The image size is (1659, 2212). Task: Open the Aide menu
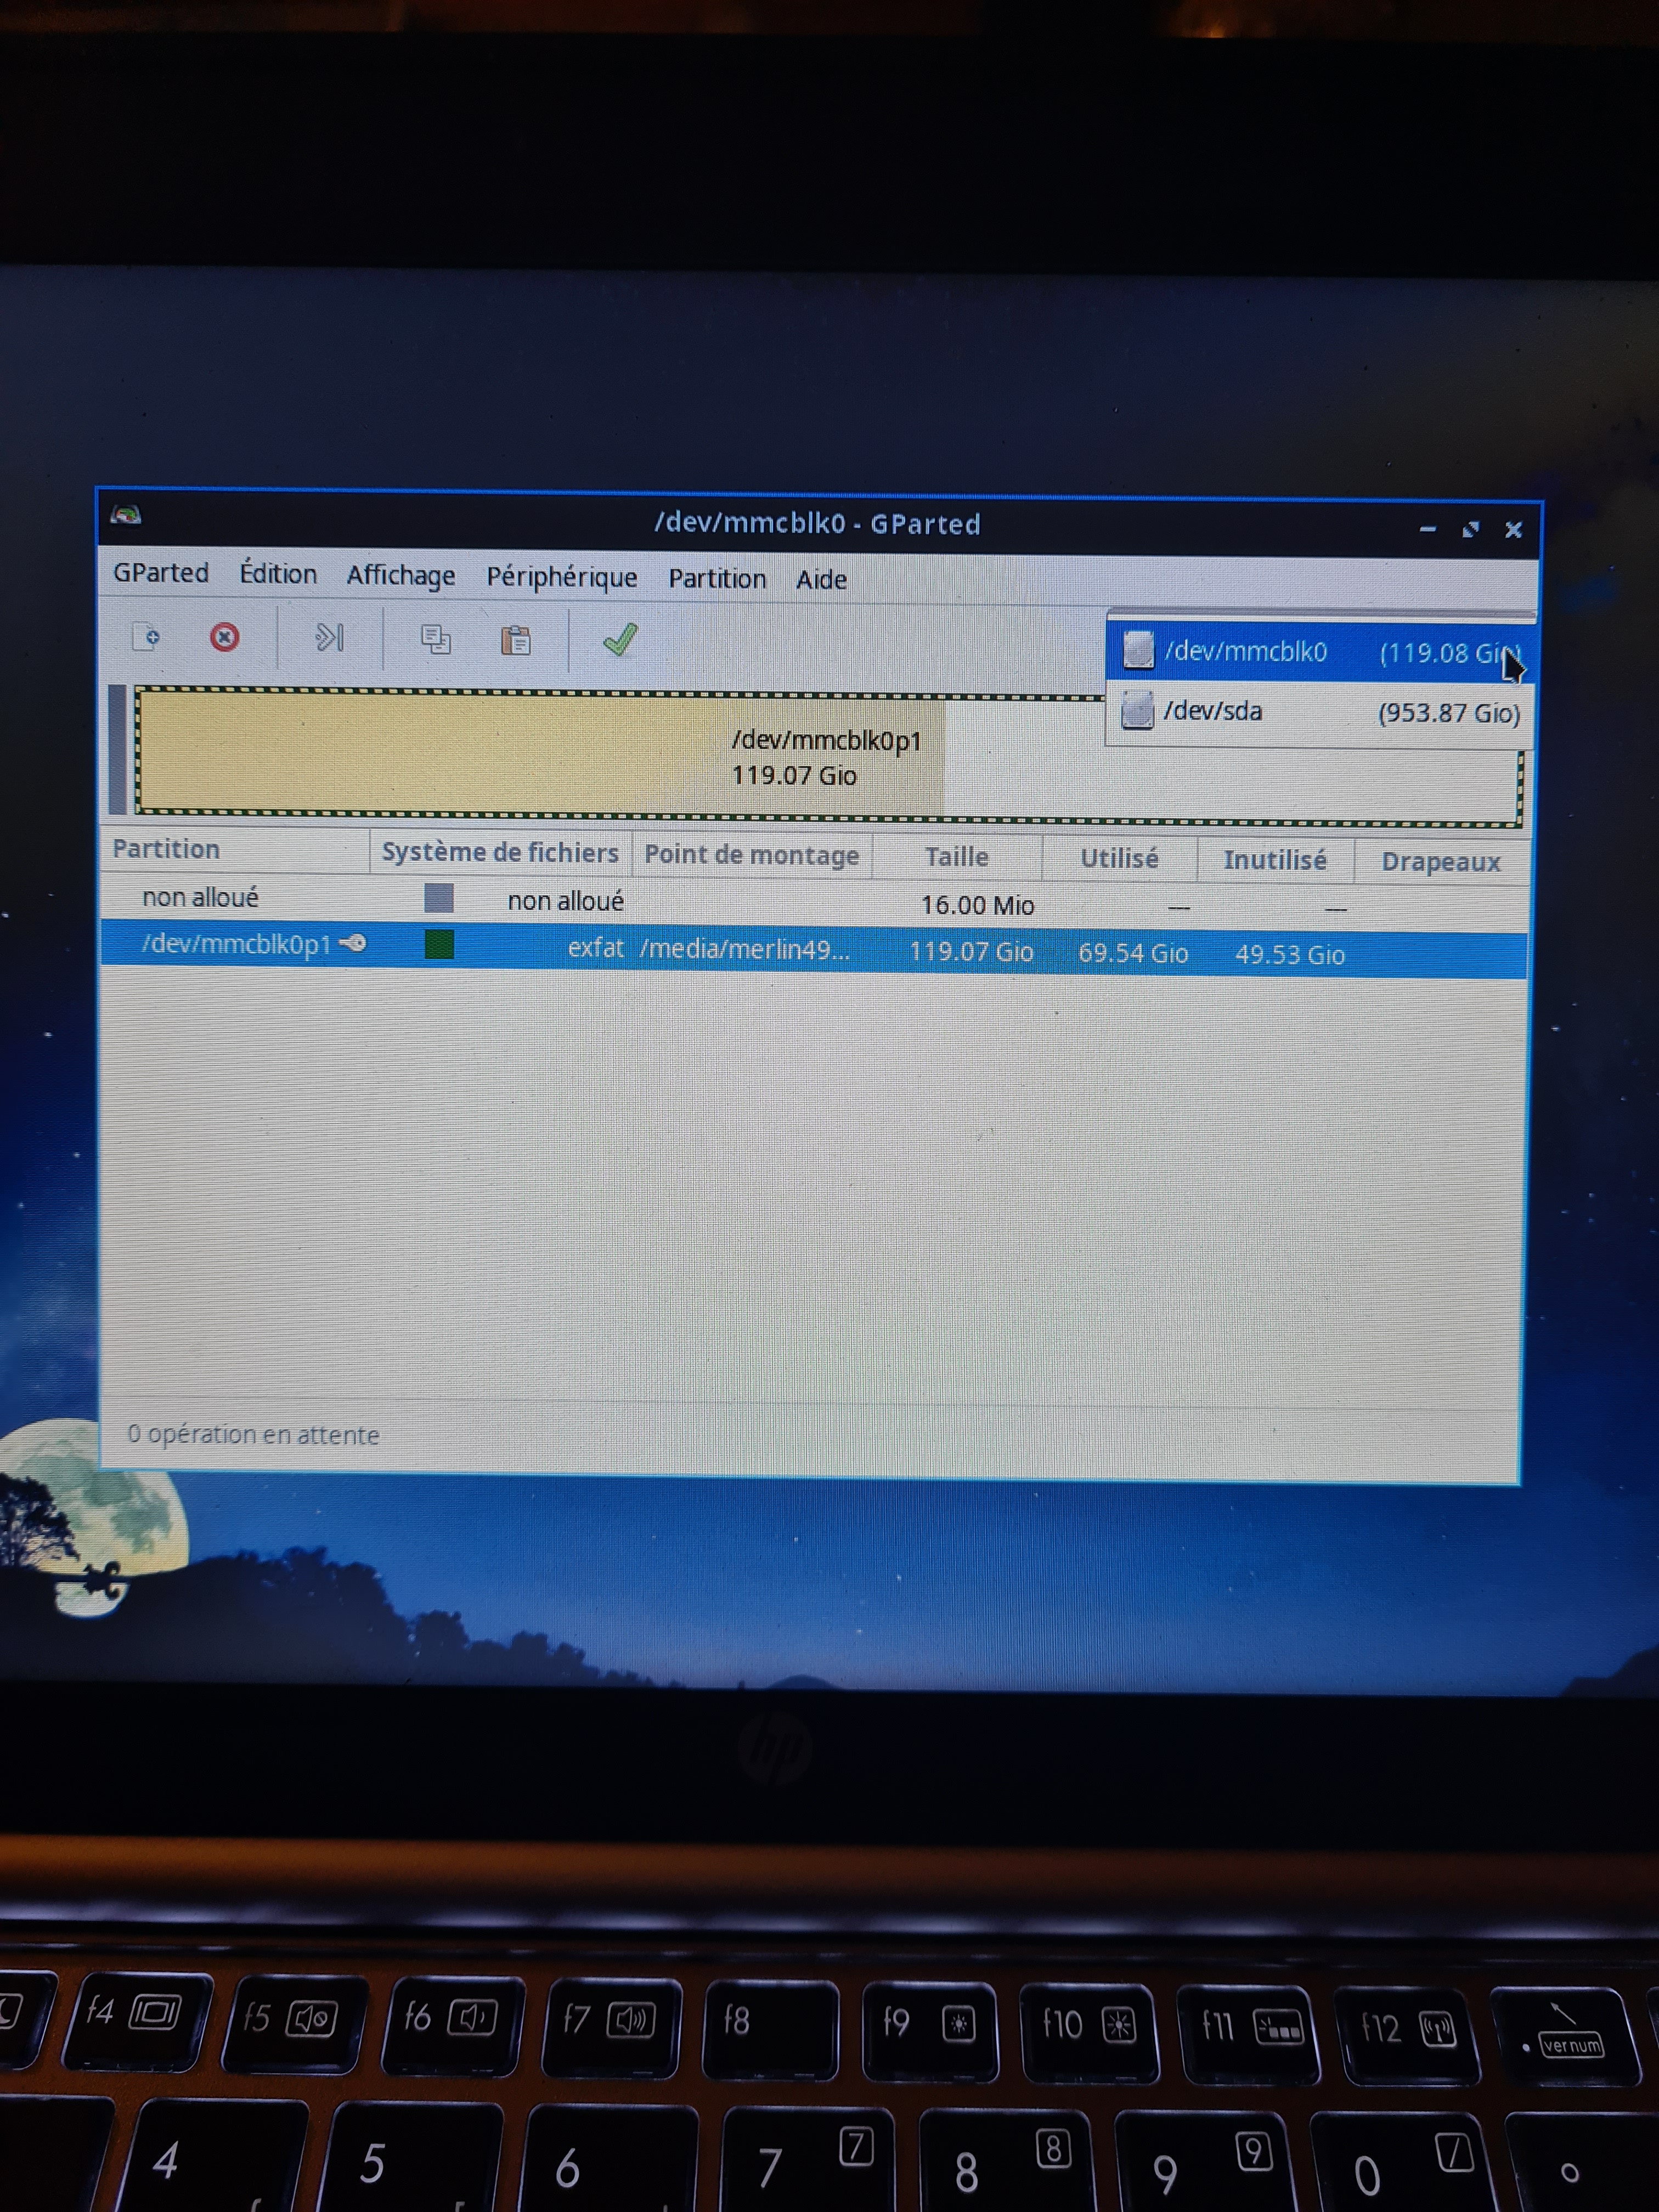[x=821, y=579]
